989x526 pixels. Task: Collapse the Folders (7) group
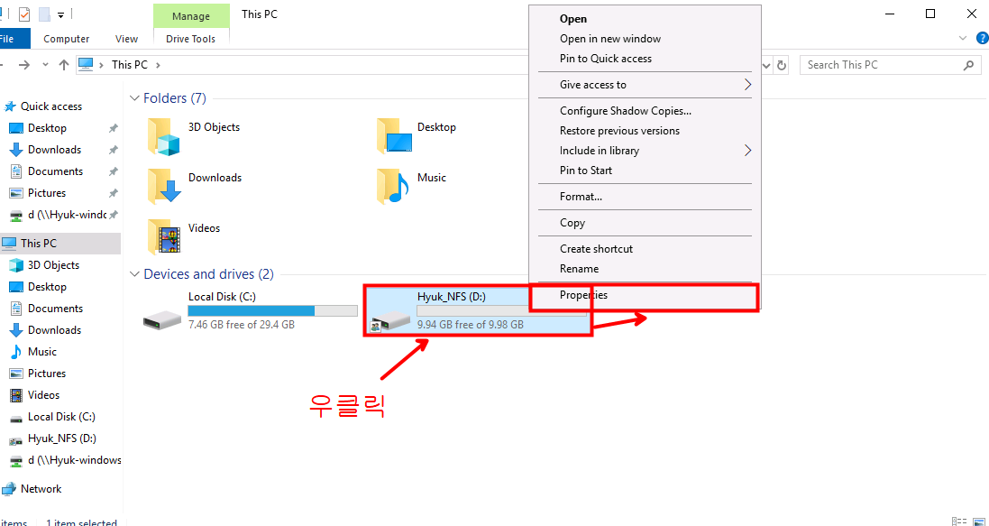pos(134,97)
